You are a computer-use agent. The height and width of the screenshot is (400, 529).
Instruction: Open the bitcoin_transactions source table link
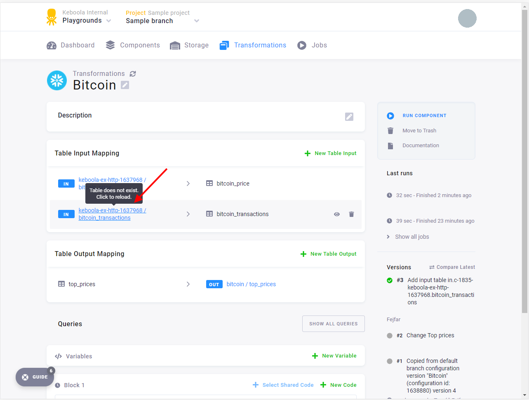pos(112,214)
